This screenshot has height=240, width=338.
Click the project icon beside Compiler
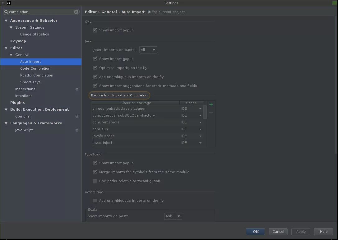(77, 116)
